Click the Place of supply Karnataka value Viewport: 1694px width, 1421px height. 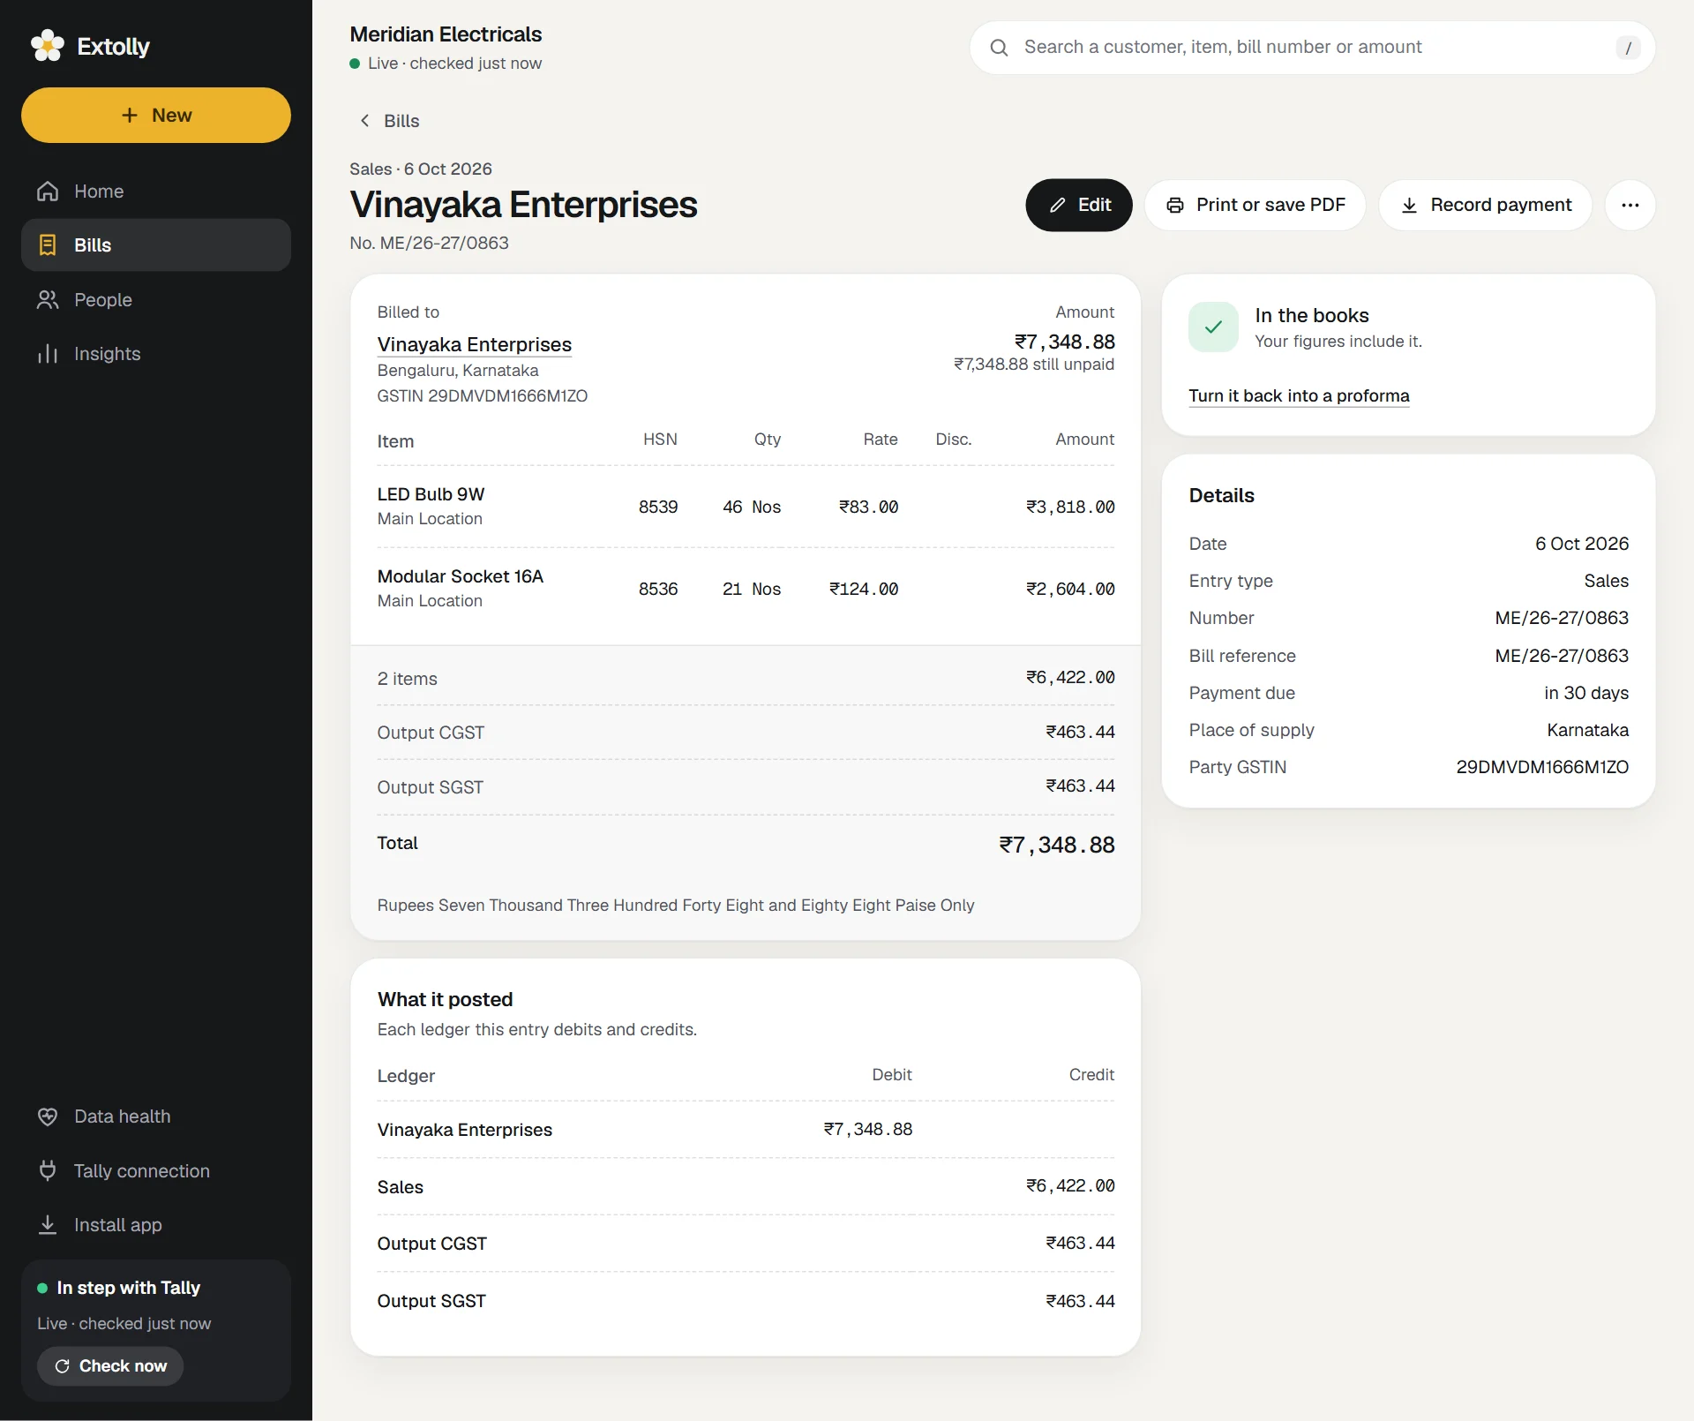tap(1587, 730)
